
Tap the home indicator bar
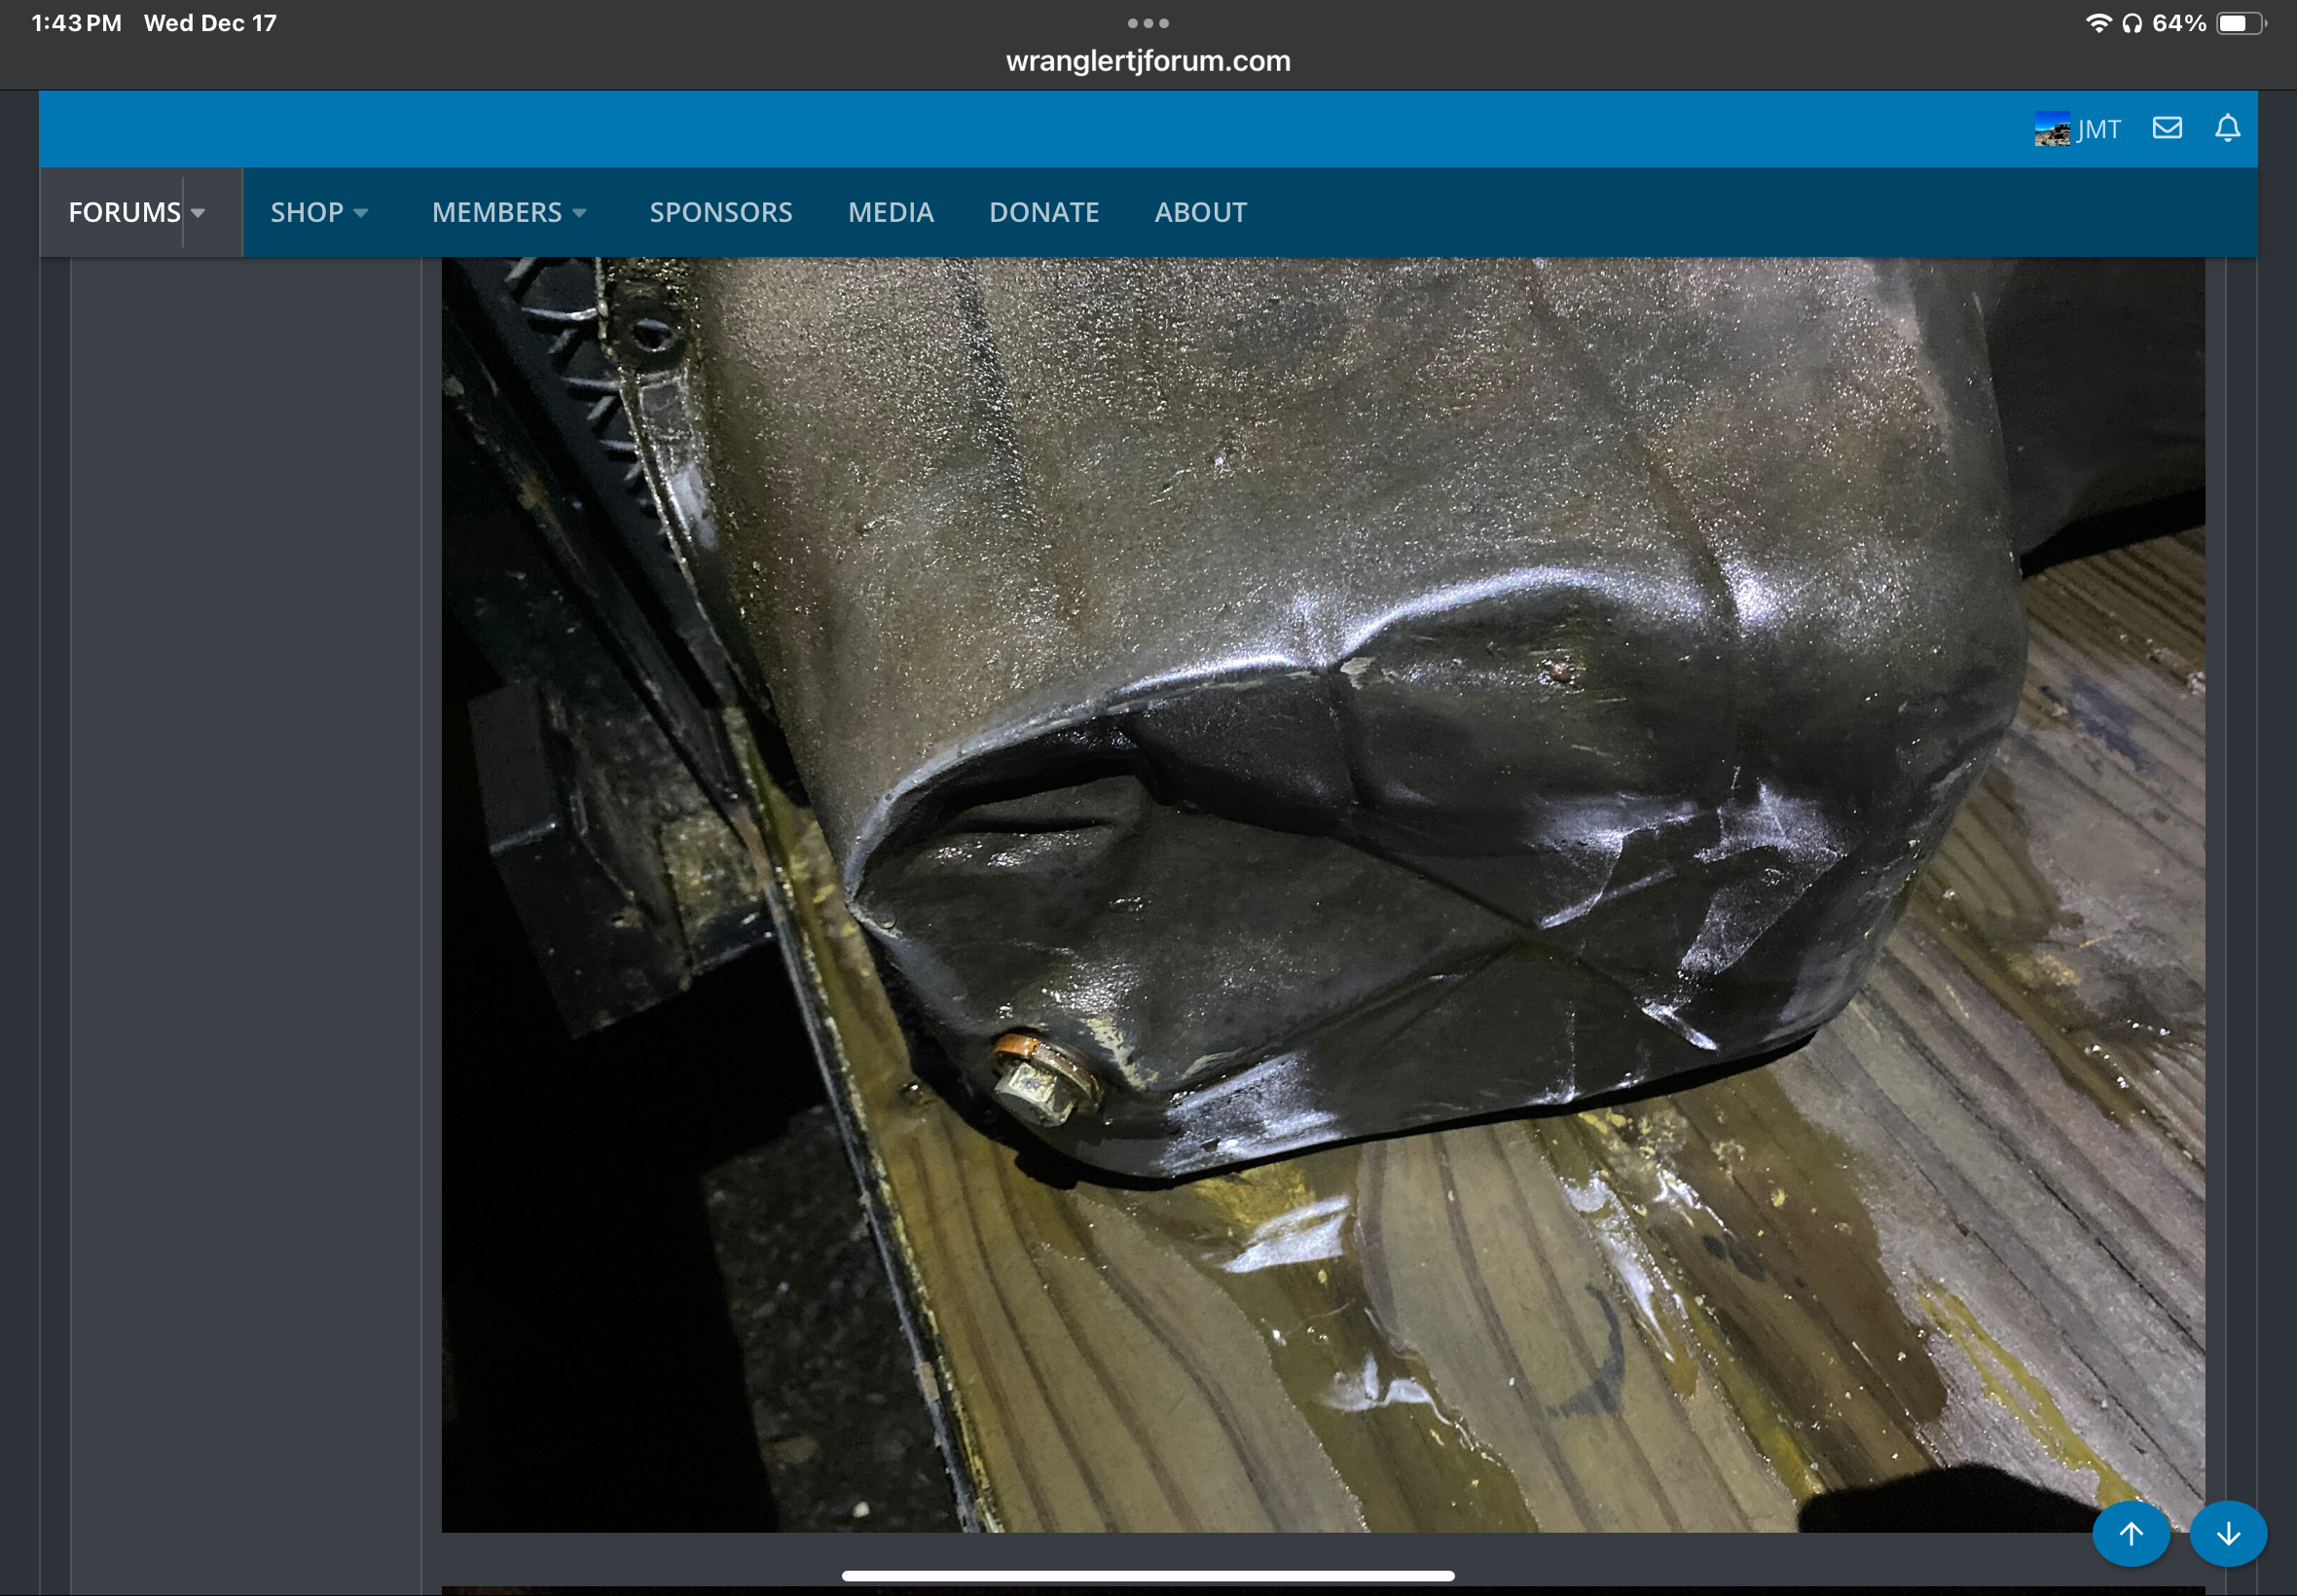1147,1575
